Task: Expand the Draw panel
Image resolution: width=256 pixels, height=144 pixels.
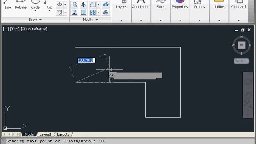Action: coord(35,20)
